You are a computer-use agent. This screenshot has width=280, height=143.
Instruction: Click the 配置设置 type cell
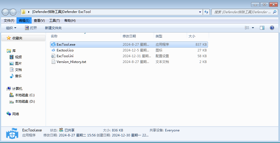click(x=162, y=56)
